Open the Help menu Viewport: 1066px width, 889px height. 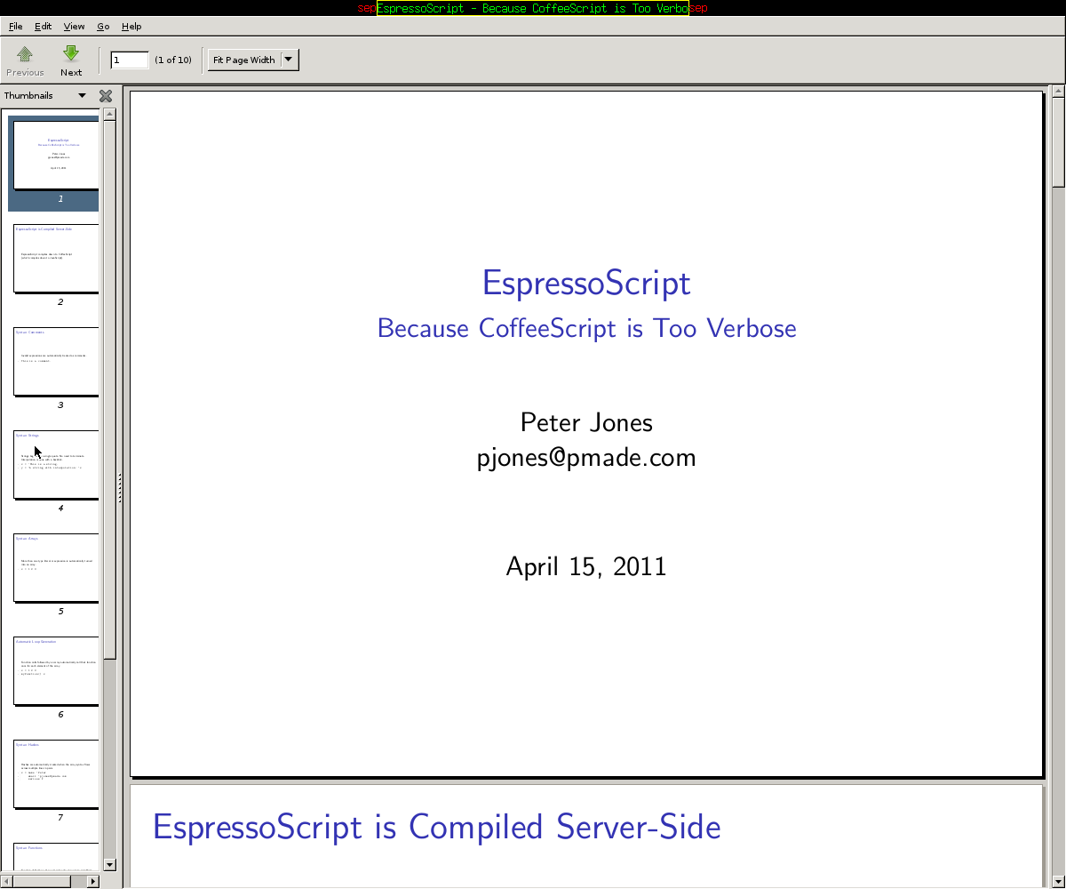pos(131,27)
